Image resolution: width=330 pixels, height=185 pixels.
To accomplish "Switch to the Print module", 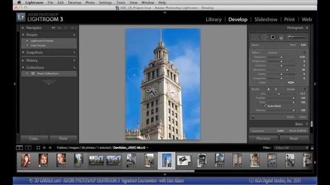I will 289,20.
